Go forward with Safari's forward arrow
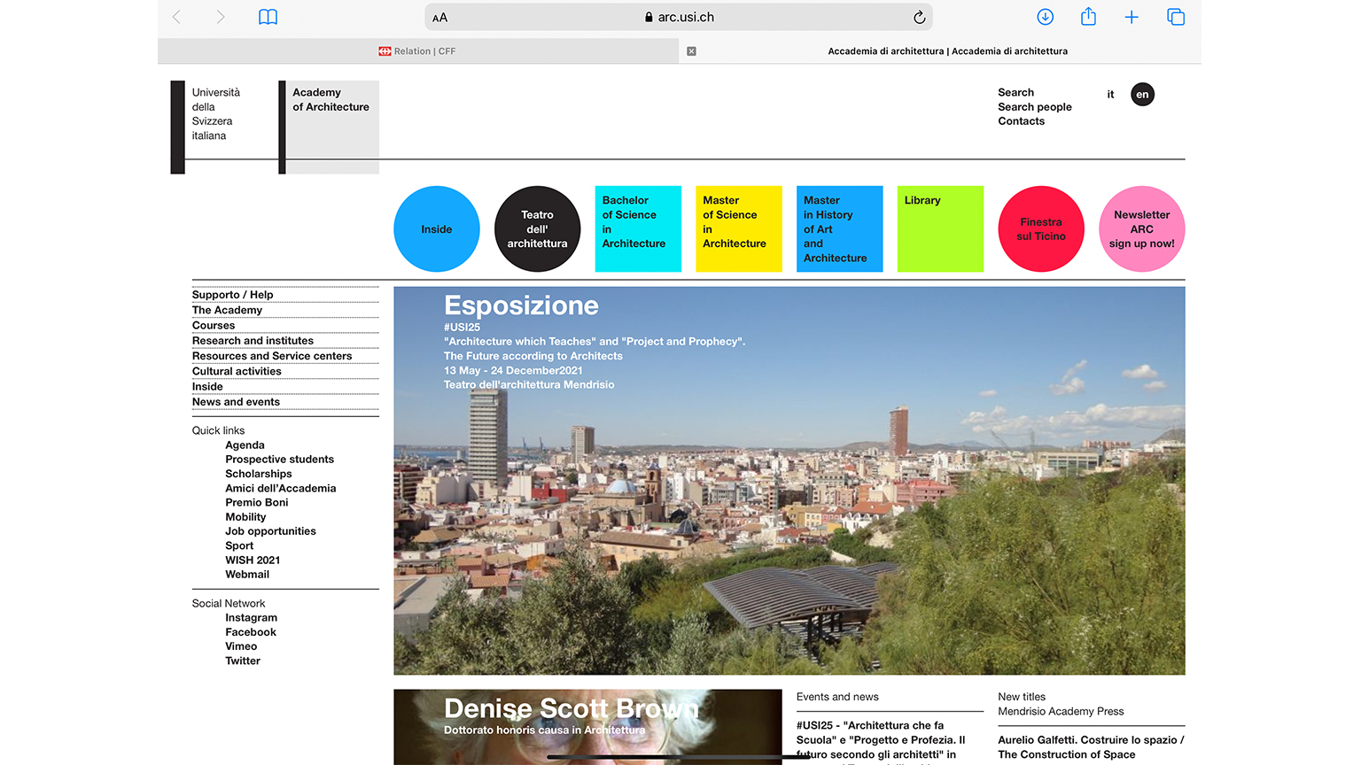1361x765 pixels. pos(220,17)
